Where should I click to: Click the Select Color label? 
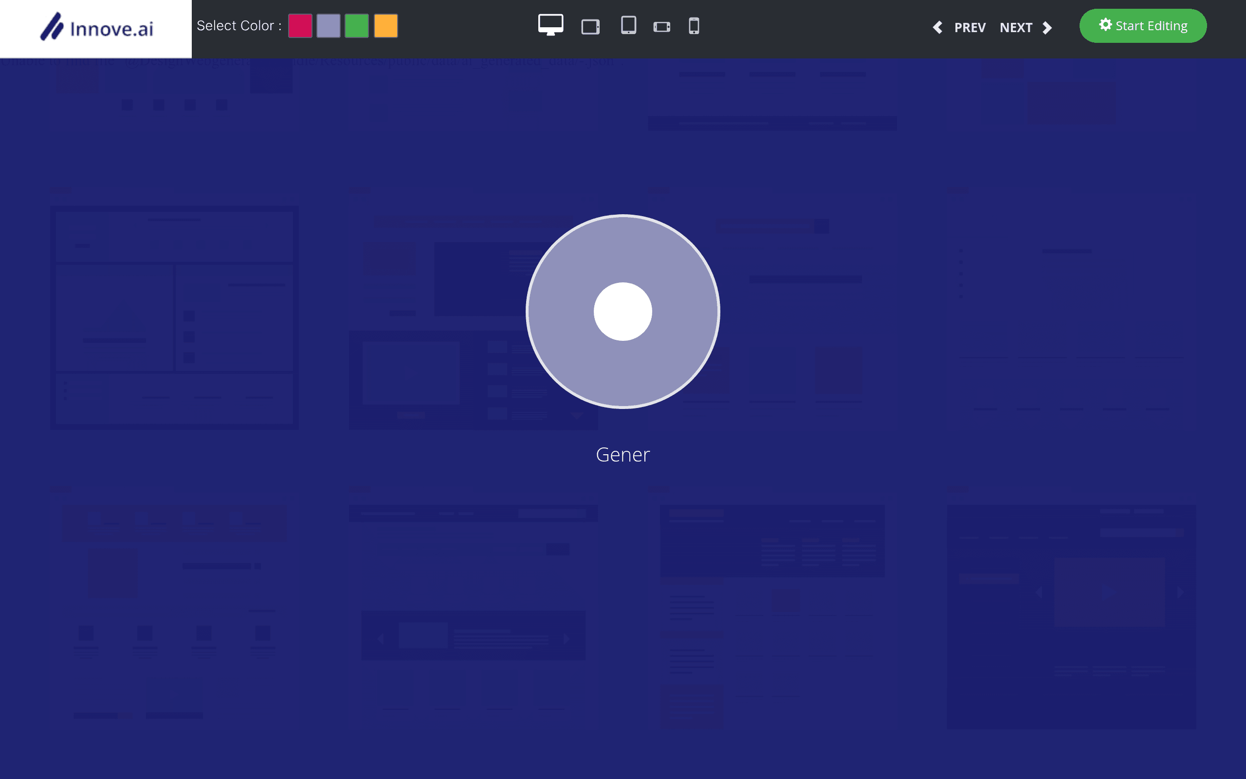click(x=239, y=26)
